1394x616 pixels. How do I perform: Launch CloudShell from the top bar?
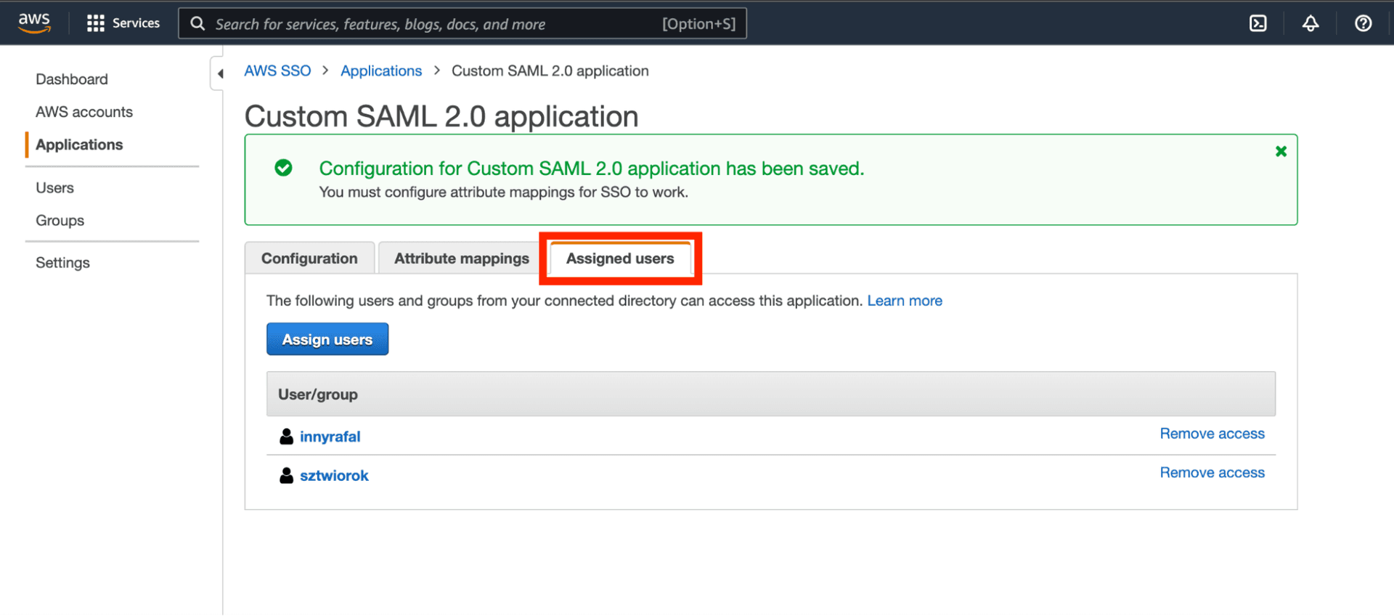click(1258, 23)
